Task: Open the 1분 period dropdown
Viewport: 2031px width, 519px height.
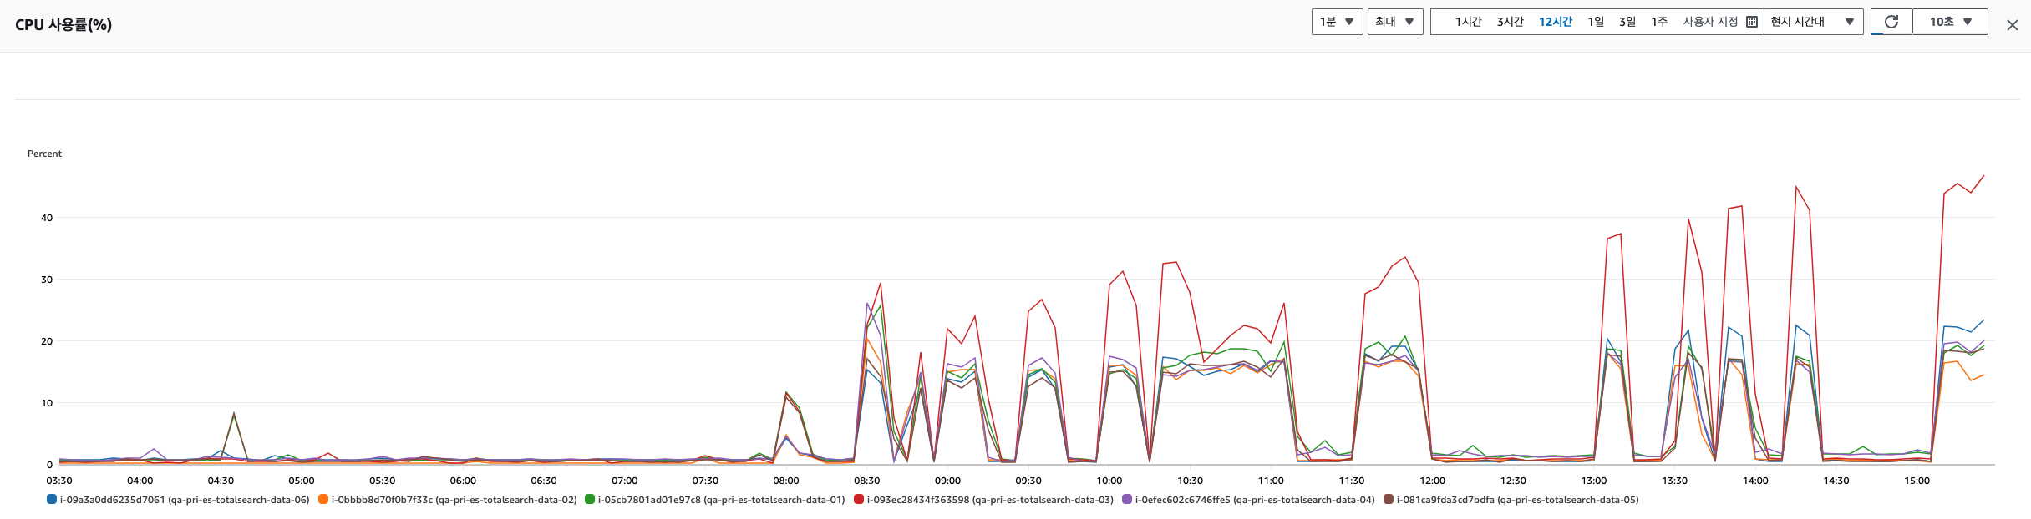Action: point(1337,22)
